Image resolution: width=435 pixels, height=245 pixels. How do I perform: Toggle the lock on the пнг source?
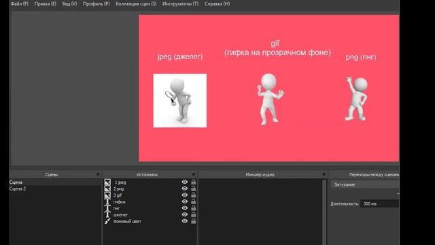click(x=193, y=208)
